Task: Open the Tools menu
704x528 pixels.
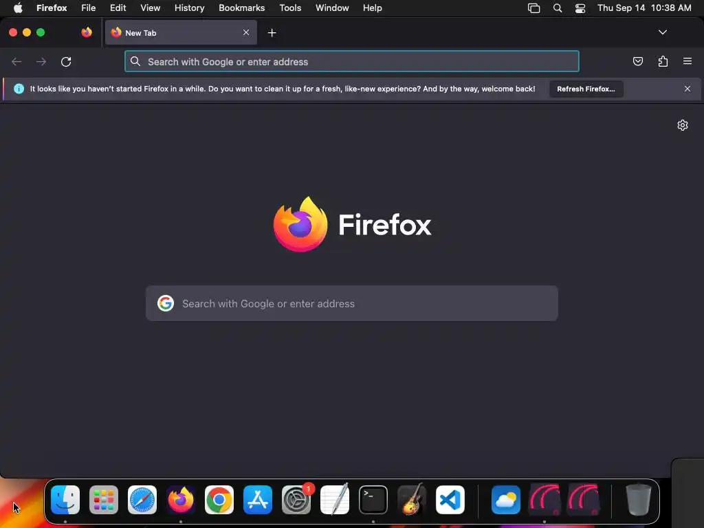Action: (x=290, y=8)
